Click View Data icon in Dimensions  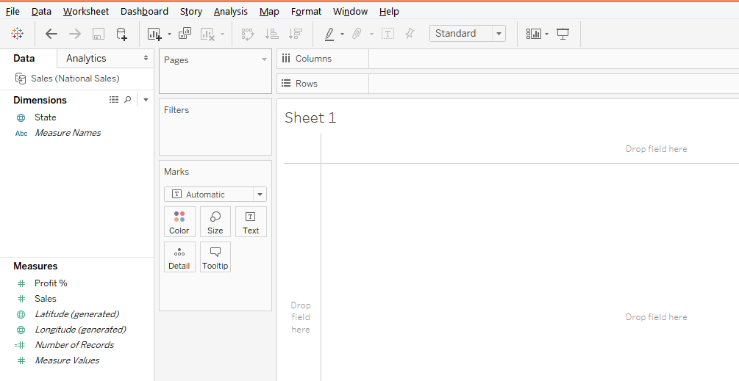114,99
